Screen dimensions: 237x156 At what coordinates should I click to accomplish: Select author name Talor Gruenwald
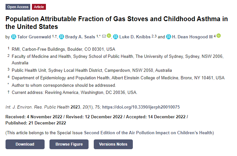click(x=34, y=37)
